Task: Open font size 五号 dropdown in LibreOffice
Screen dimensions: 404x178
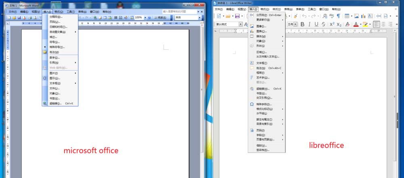Action: coord(295,24)
